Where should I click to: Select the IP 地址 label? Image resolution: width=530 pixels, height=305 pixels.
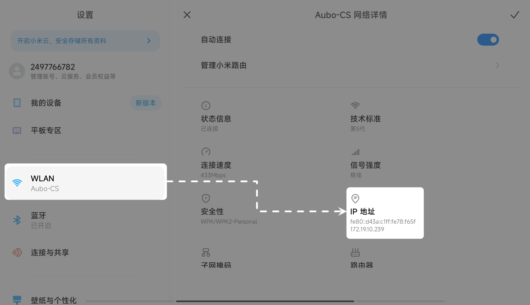click(362, 211)
